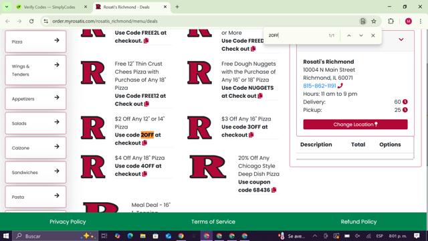The image size is (428, 241).
Task: Reload the page with the refresh icon
Action: pyautogui.click(x=31, y=21)
